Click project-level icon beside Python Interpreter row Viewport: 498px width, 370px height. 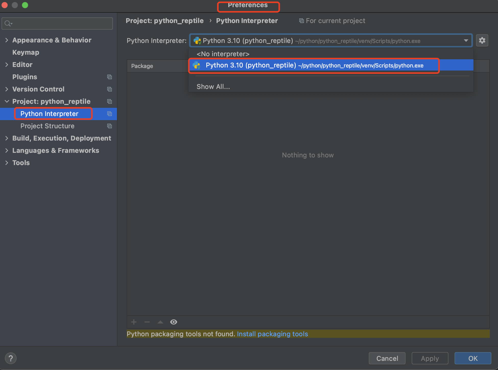pos(110,114)
